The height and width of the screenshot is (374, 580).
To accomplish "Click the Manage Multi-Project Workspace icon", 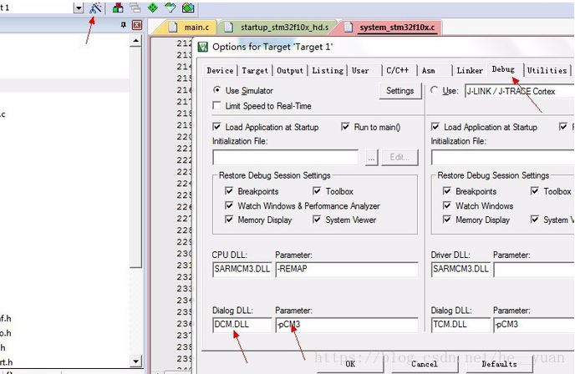I will pyautogui.click(x=135, y=8).
